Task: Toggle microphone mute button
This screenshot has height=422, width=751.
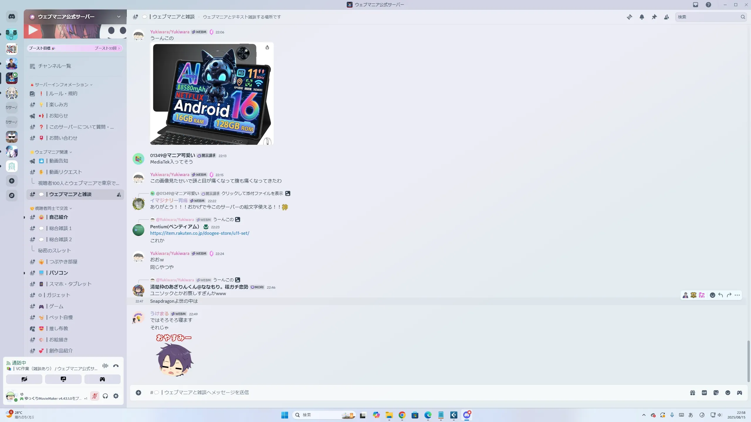Action: 94,396
